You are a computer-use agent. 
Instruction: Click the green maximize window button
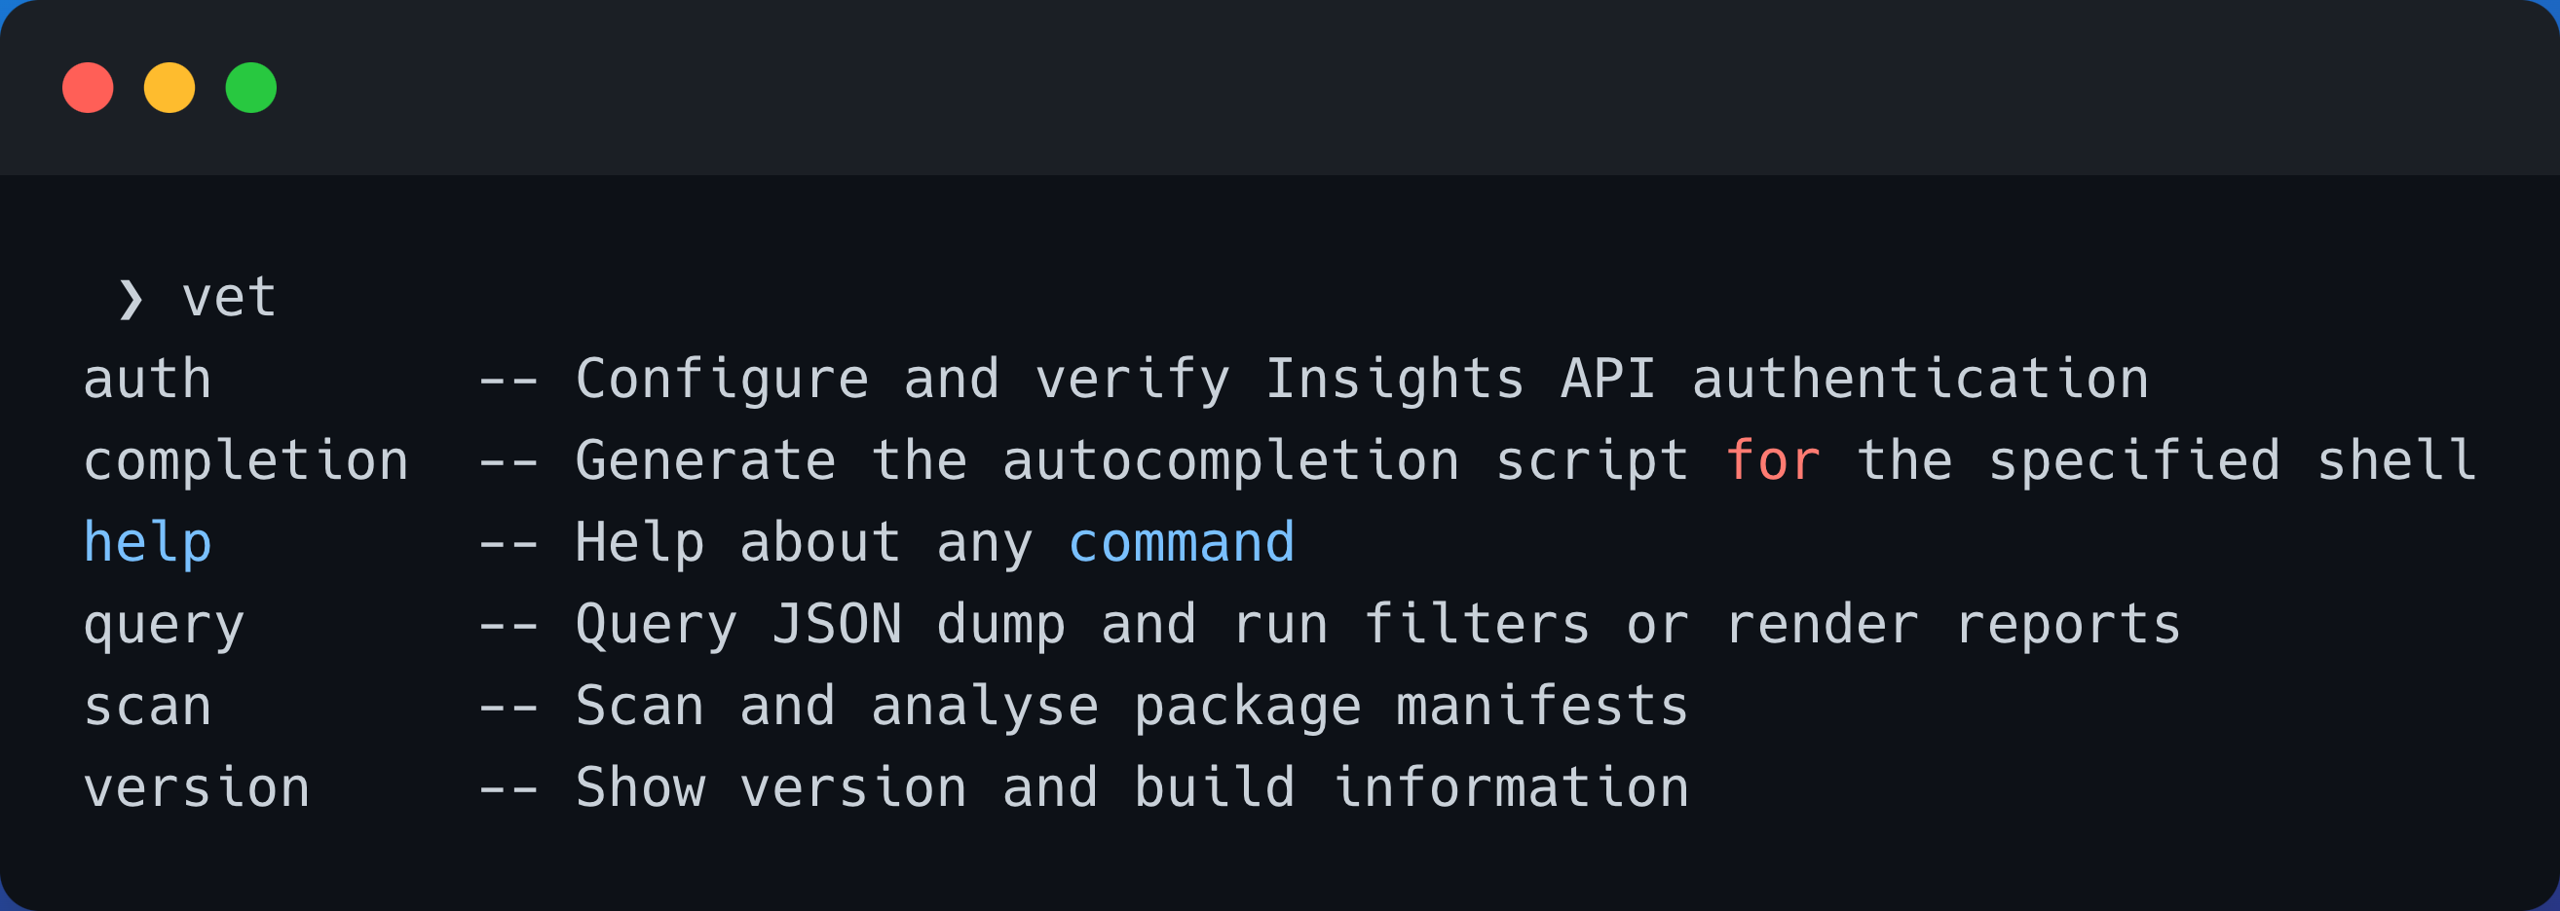(x=250, y=88)
